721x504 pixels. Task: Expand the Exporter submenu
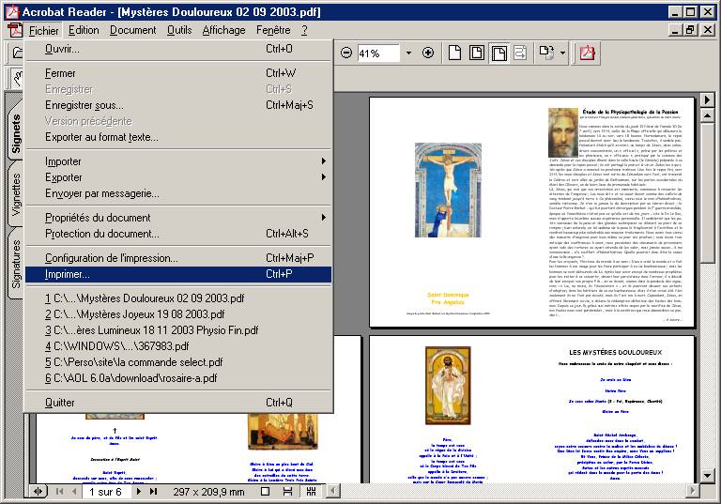click(x=178, y=177)
